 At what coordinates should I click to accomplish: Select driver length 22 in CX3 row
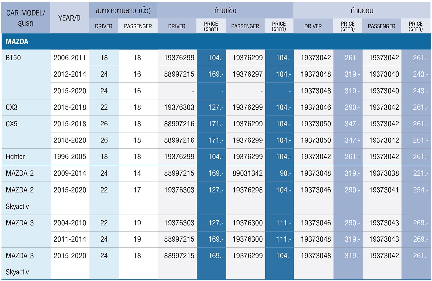coord(104,107)
